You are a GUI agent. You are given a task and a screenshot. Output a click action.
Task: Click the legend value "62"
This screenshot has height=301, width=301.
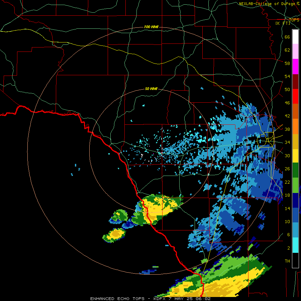coord(287,50)
